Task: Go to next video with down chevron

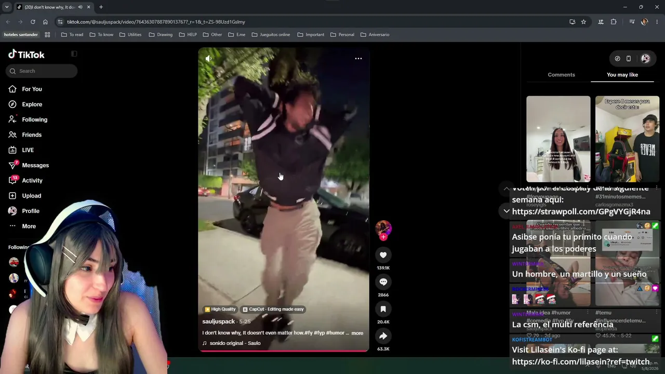Action: pos(507,211)
